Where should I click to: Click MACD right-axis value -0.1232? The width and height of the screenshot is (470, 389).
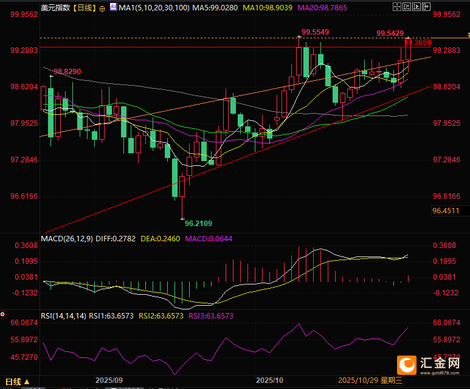(446, 293)
